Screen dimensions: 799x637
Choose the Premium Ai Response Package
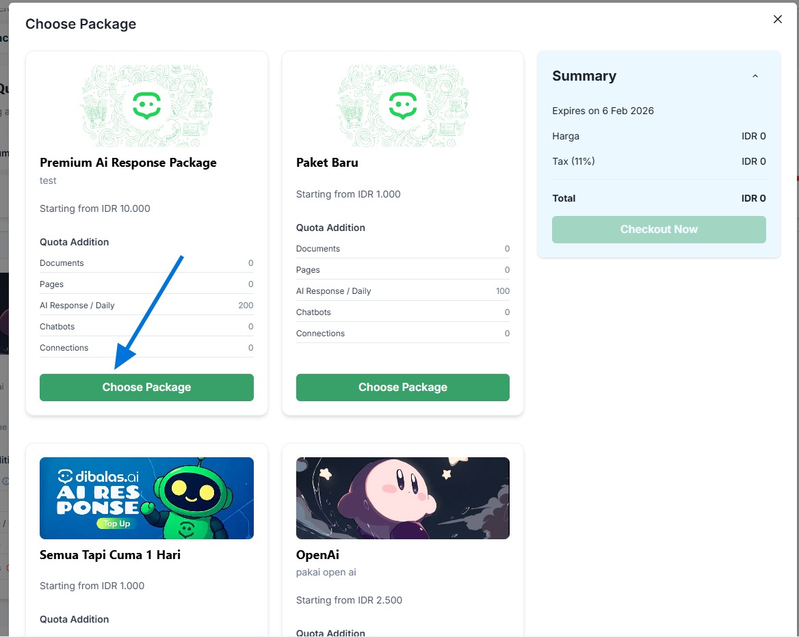tap(146, 388)
